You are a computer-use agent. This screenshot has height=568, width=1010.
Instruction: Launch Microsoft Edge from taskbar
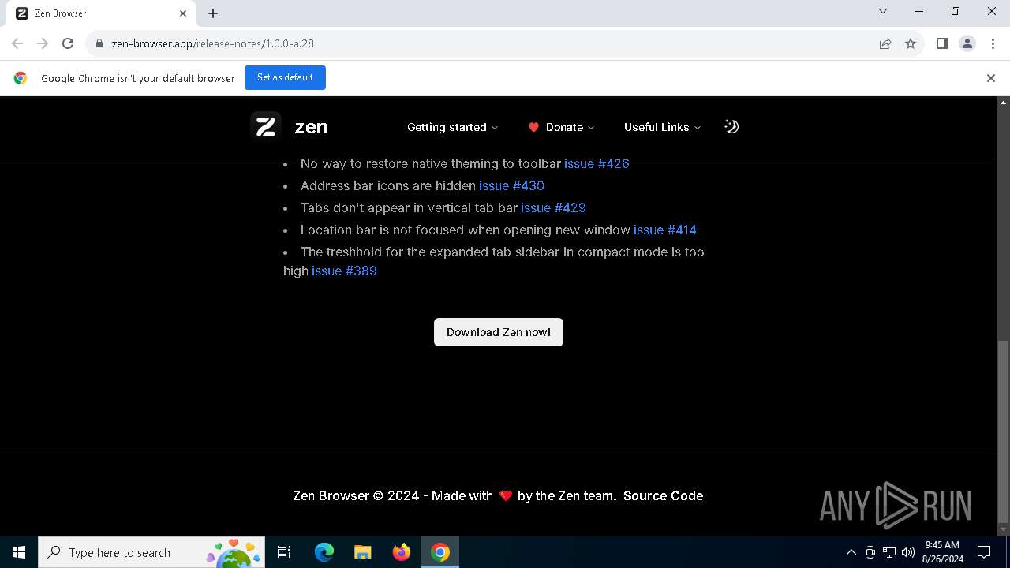[324, 552]
